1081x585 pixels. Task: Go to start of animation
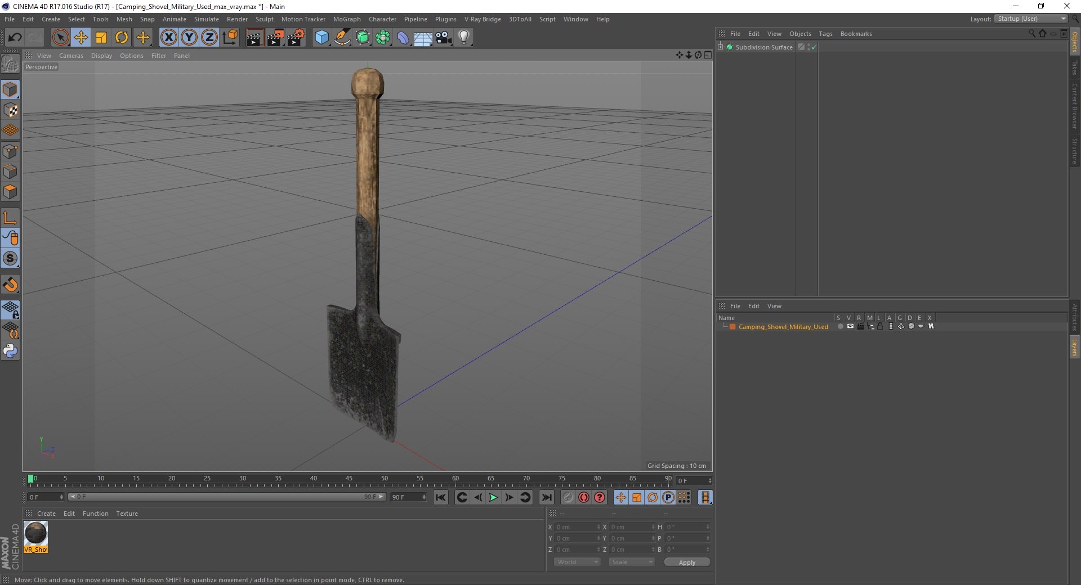[441, 497]
